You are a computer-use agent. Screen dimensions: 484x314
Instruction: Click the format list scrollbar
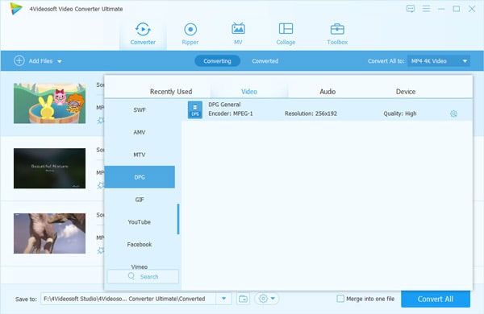tap(178, 219)
